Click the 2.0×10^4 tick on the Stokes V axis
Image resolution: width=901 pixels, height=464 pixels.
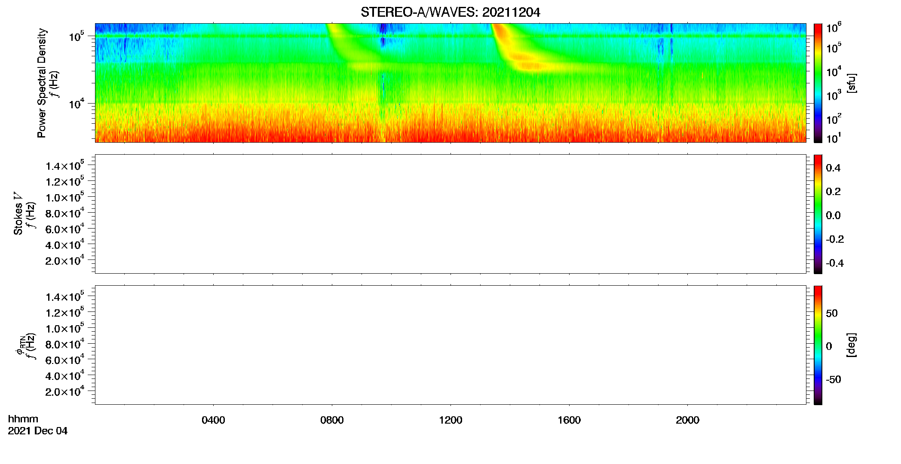[65, 260]
